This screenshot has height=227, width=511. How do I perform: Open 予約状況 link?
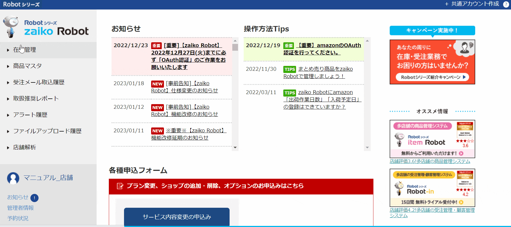tap(18, 218)
